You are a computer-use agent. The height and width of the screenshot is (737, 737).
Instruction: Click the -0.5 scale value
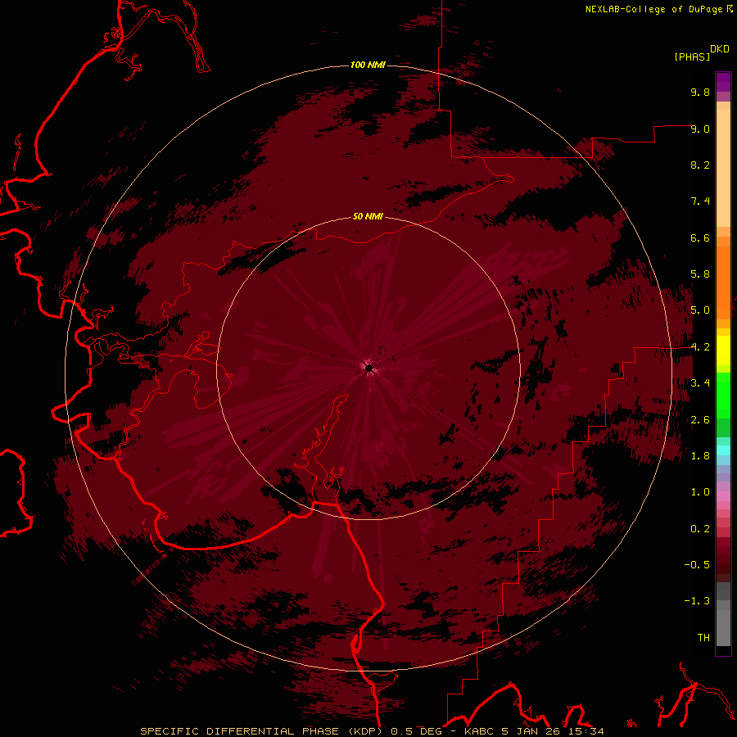(x=697, y=565)
